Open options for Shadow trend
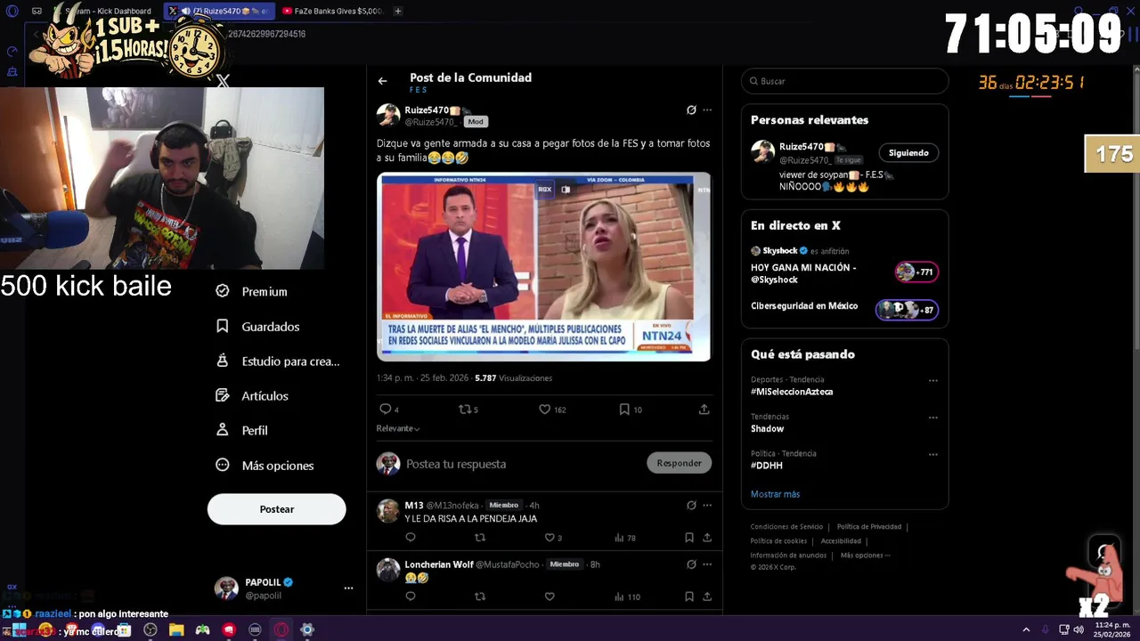The image size is (1140, 641). click(x=933, y=418)
